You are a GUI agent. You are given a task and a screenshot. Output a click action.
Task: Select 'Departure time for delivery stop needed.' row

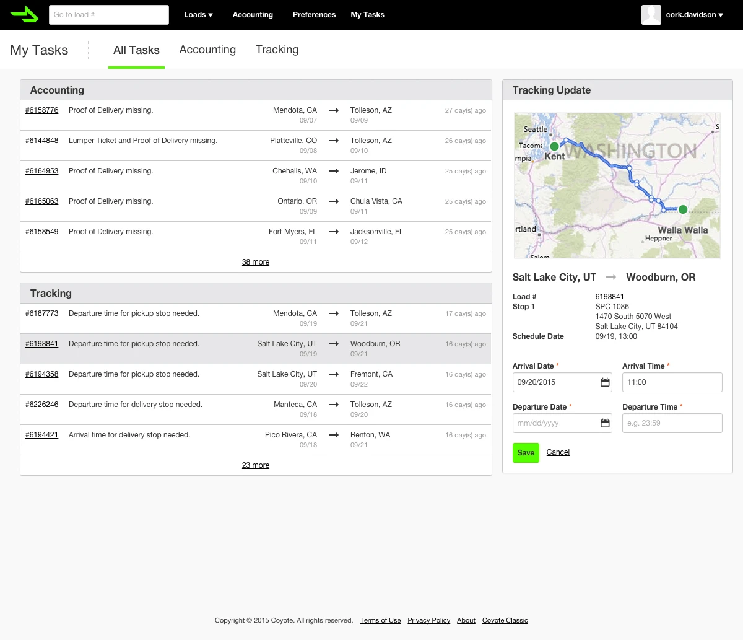[x=256, y=410]
